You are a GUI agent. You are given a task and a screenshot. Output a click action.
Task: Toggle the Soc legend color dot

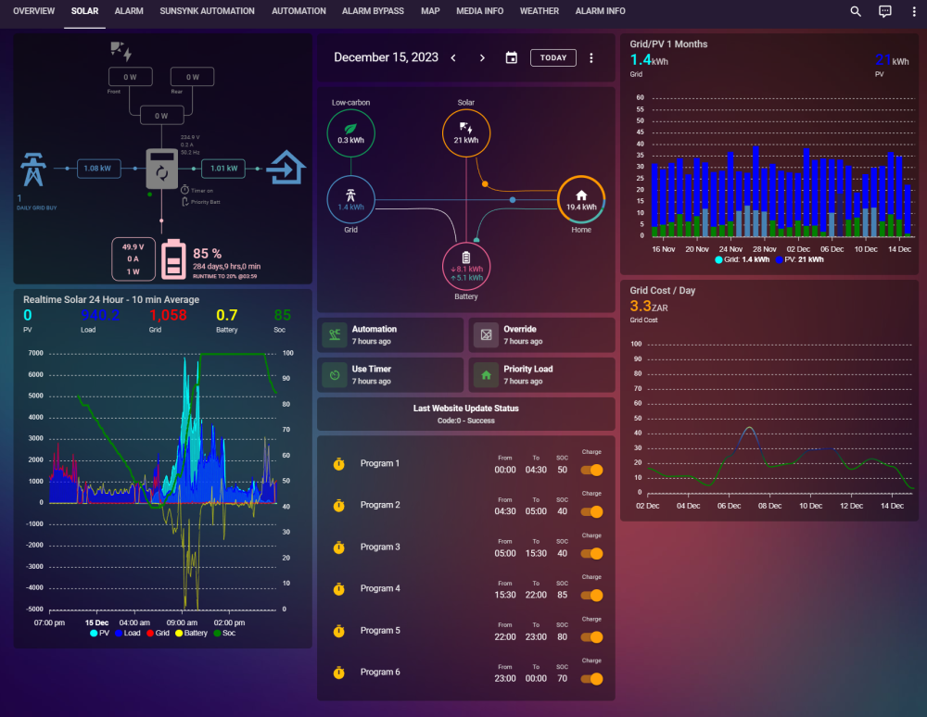click(217, 633)
